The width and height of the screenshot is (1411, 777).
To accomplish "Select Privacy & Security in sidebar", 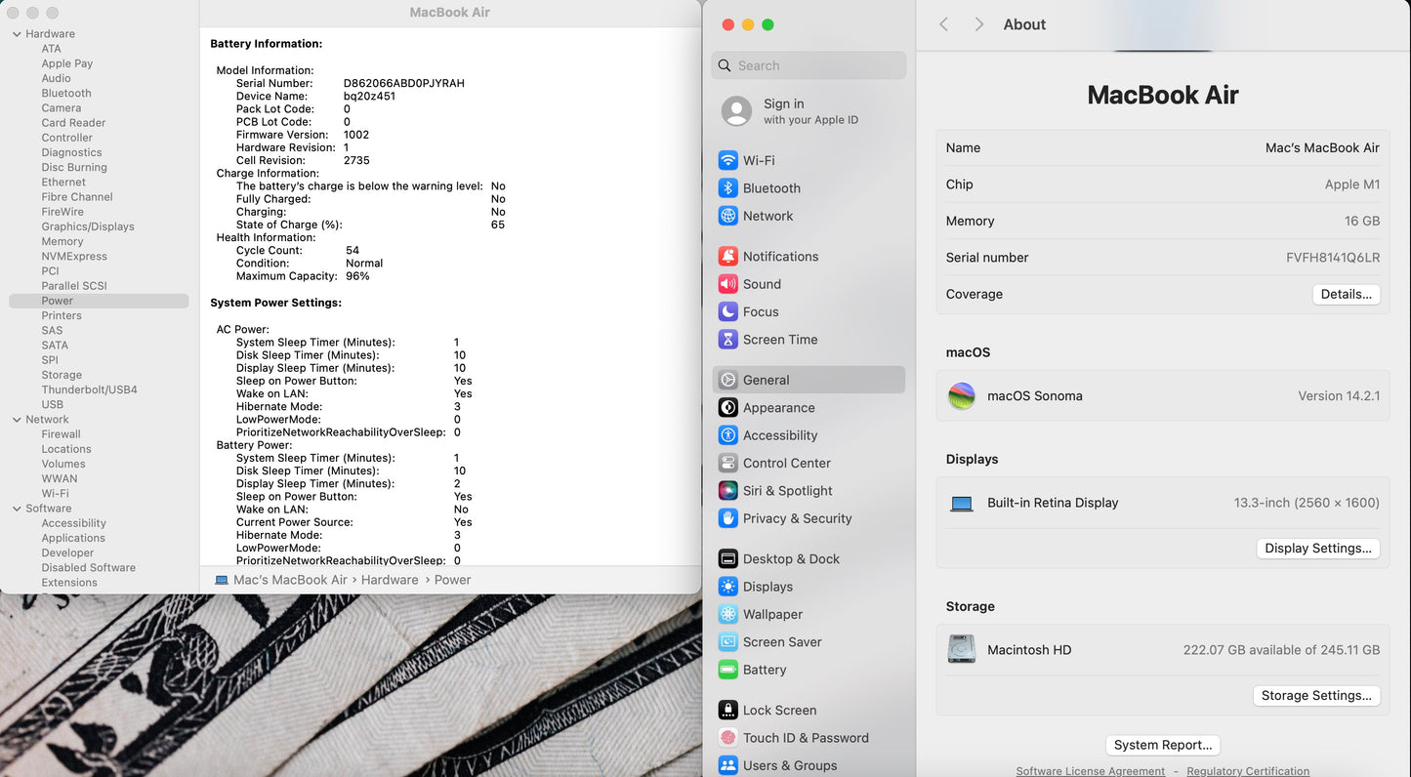I will [x=797, y=518].
